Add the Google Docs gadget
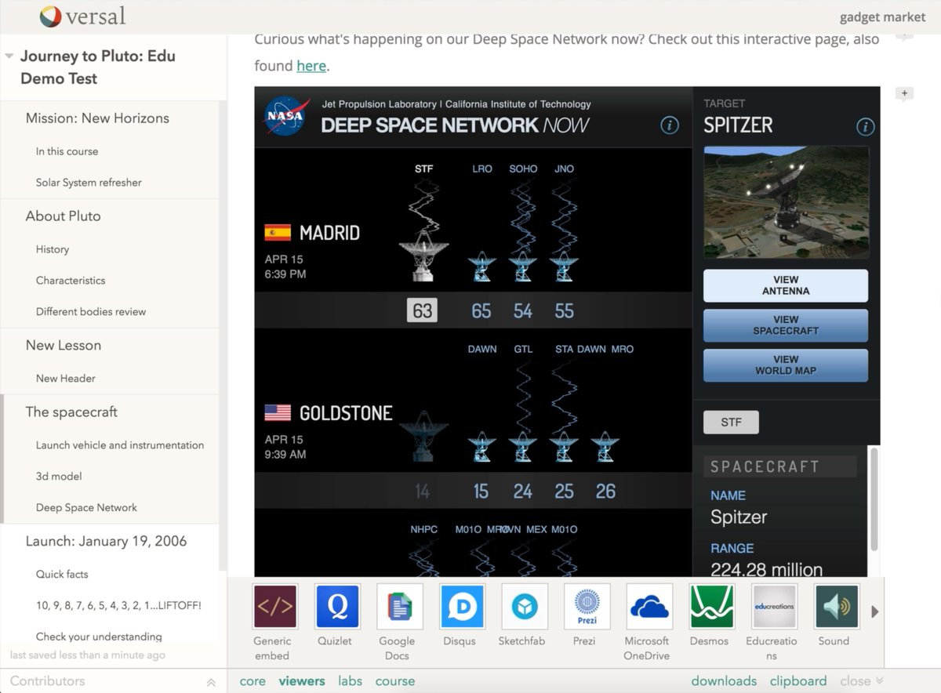This screenshot has height=693, width=941. (x=400, y=607)
